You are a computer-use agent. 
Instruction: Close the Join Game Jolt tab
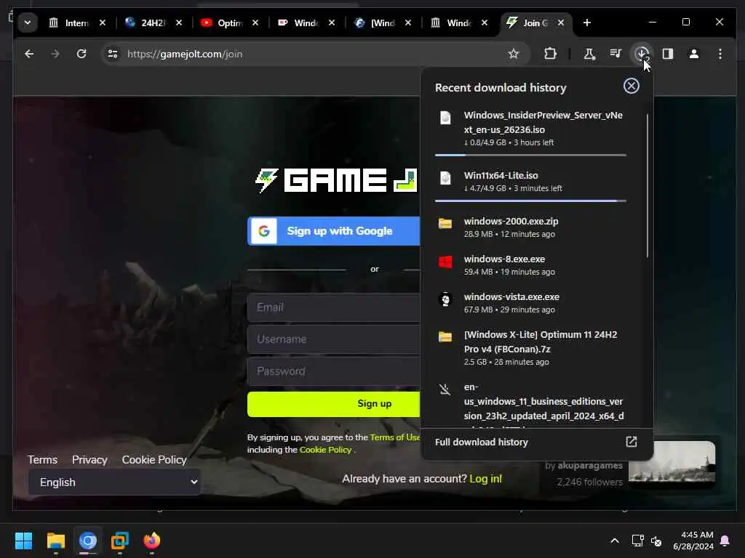tap(561, 23)
